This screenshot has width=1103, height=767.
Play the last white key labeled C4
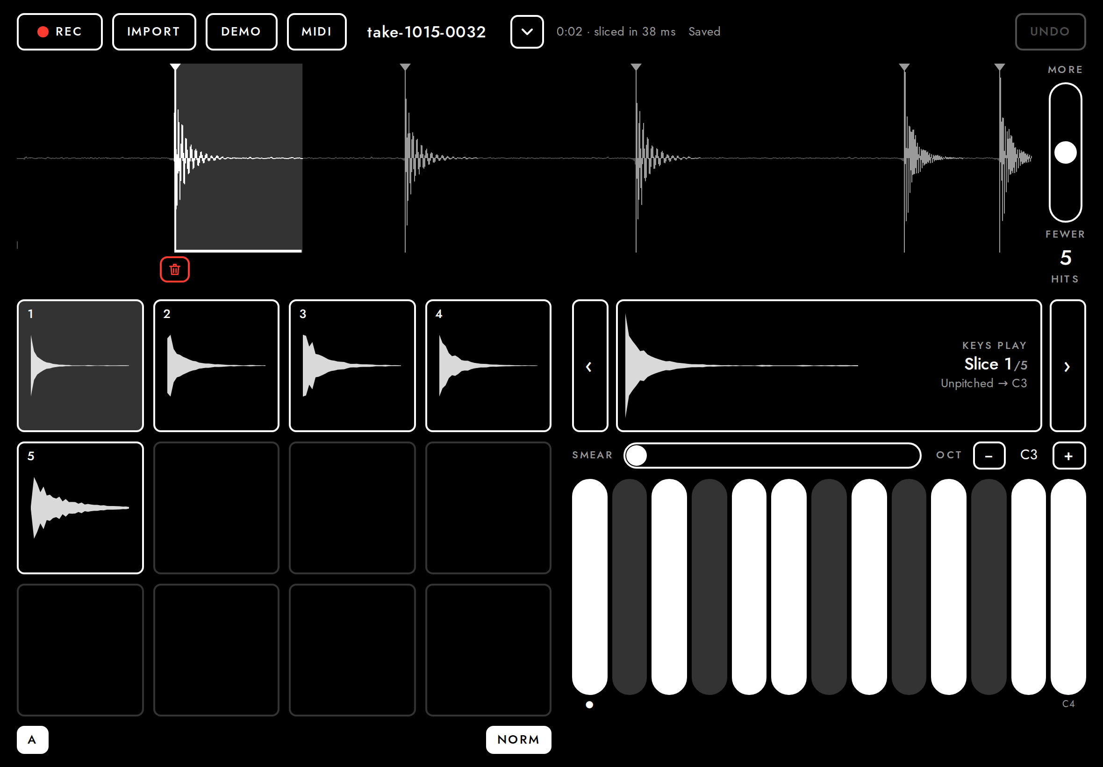coord(1068,586)
